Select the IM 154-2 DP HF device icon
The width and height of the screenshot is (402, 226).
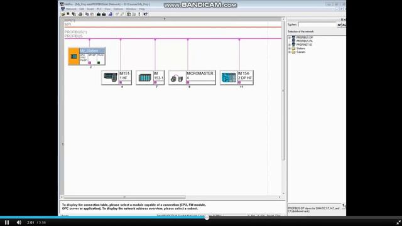point(229,78)
